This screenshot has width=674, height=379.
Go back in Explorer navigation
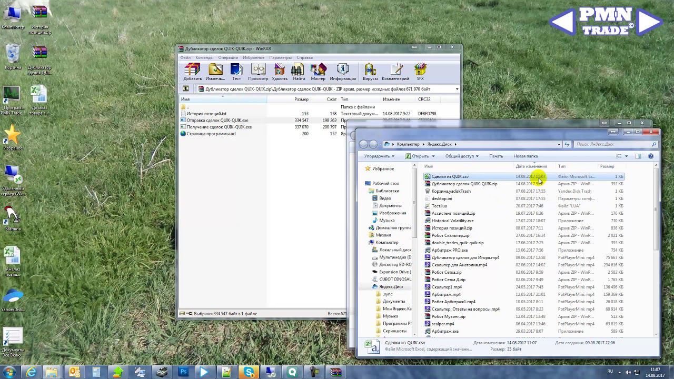tap(363, 144)
